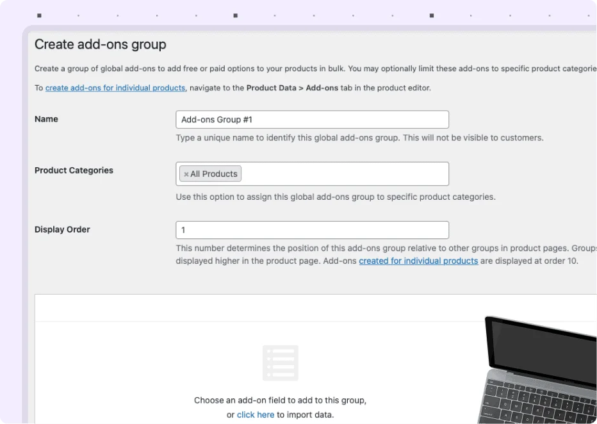597x424 pixels.
Task: Click the Name input field
Action: pyautogui.click(x=312, y=120)
